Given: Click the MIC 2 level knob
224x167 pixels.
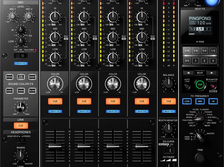Looking at the screenshot, I should [x=29, y=16].
